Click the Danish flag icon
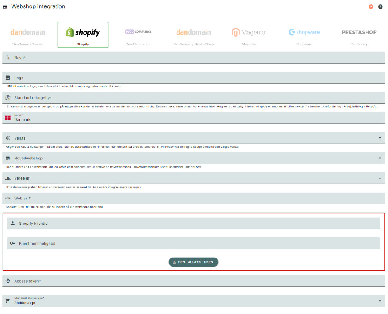388x314 pixels. [8, 118]
